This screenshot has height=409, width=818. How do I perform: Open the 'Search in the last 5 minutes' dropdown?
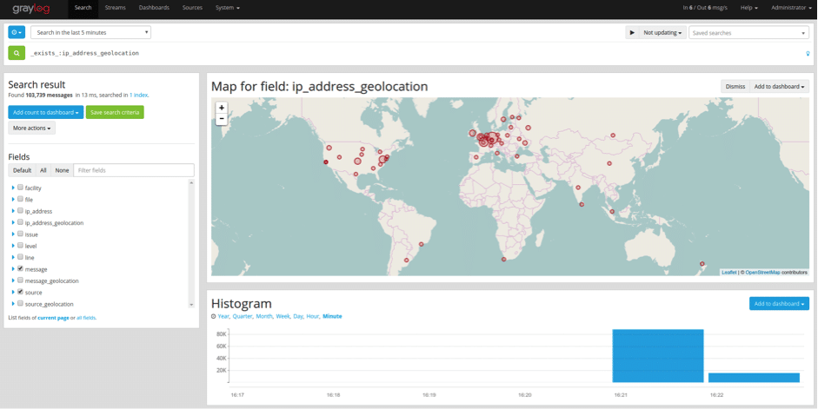(x=90, y=32)
